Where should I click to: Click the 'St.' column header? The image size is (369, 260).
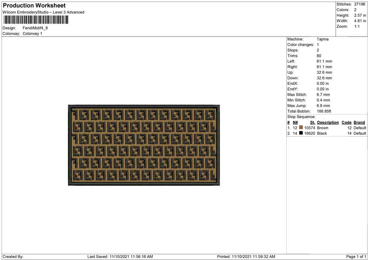(313, 122)
